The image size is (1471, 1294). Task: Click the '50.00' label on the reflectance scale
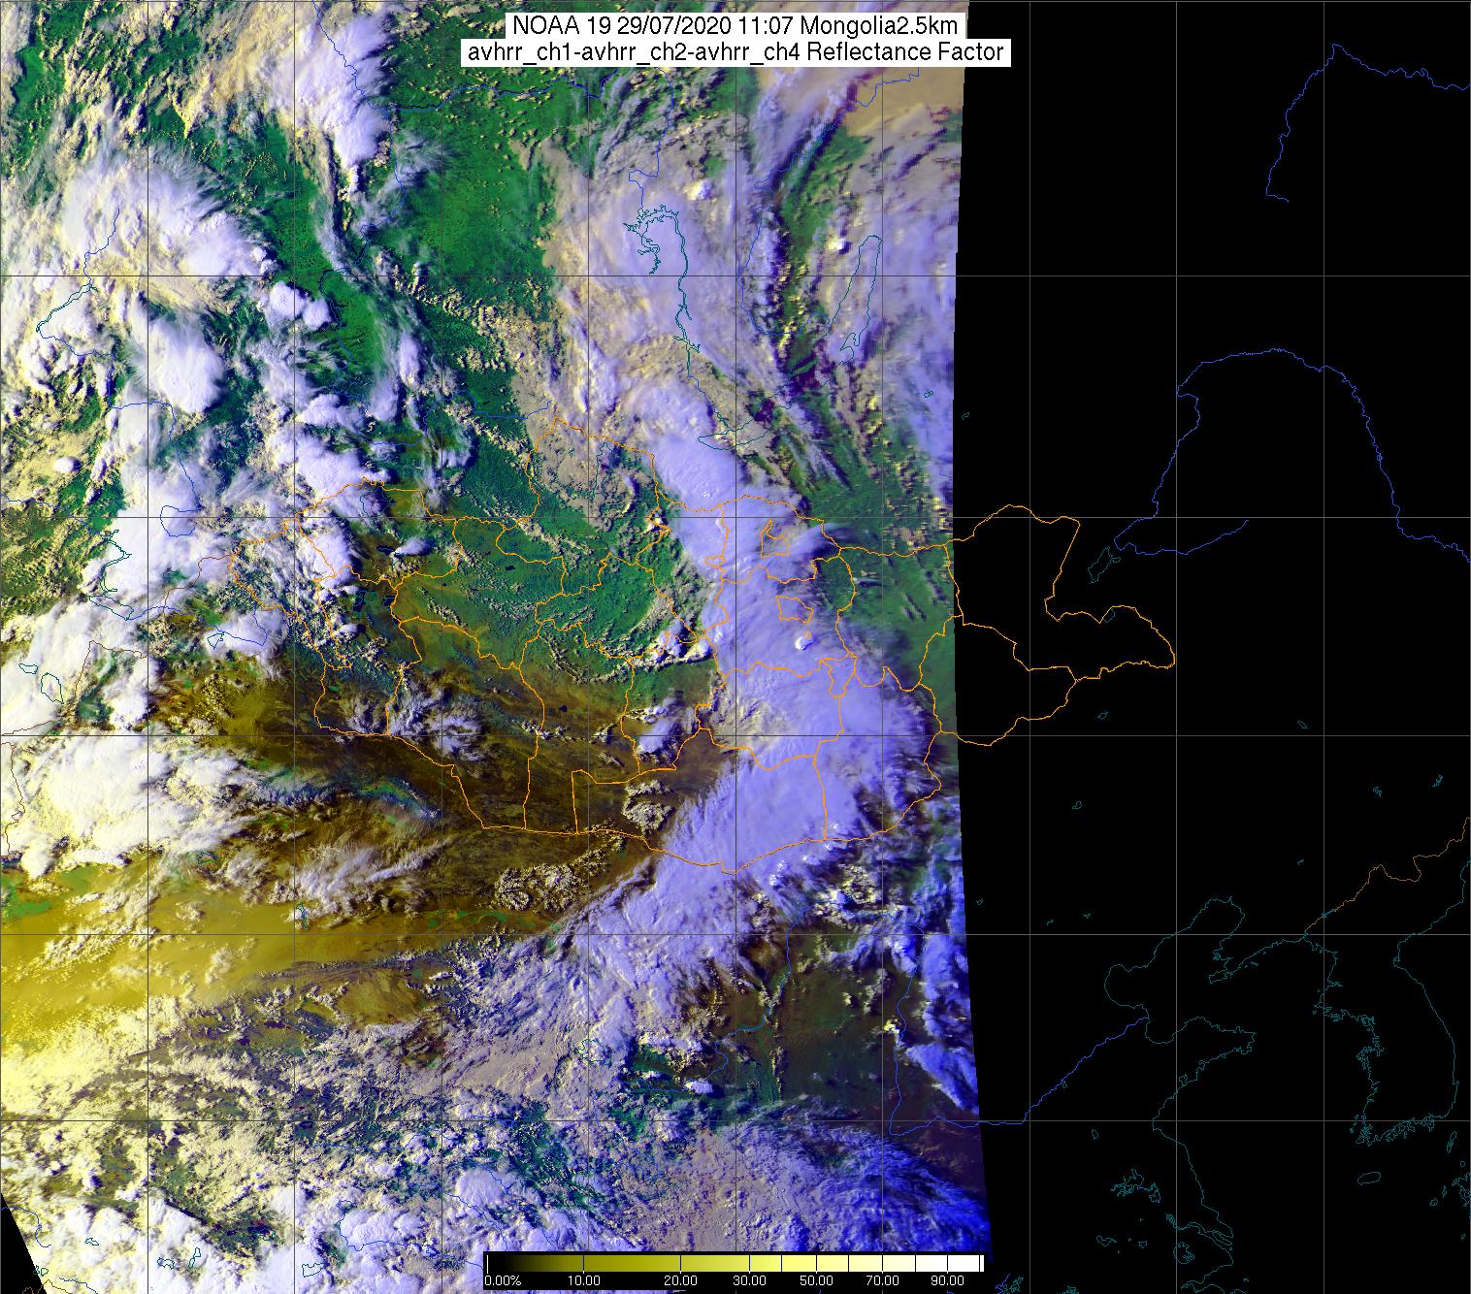[815, 1281]
